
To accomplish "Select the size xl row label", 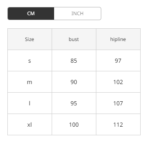I will 30,125.
